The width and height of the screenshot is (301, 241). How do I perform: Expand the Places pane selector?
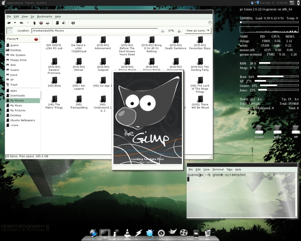(12, 39)
